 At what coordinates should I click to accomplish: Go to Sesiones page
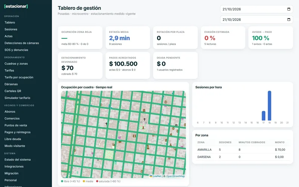click(x=11, y=29)
